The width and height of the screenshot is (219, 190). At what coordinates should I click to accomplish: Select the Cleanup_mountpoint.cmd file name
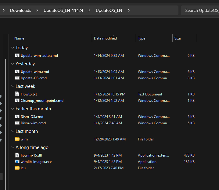[42, 101]
